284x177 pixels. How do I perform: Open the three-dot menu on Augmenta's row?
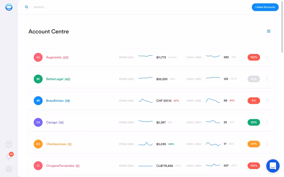point(267,57)
